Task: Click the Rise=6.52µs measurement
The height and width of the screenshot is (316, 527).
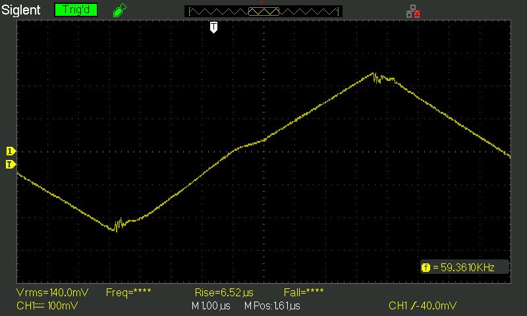Action: coord(224,292)
